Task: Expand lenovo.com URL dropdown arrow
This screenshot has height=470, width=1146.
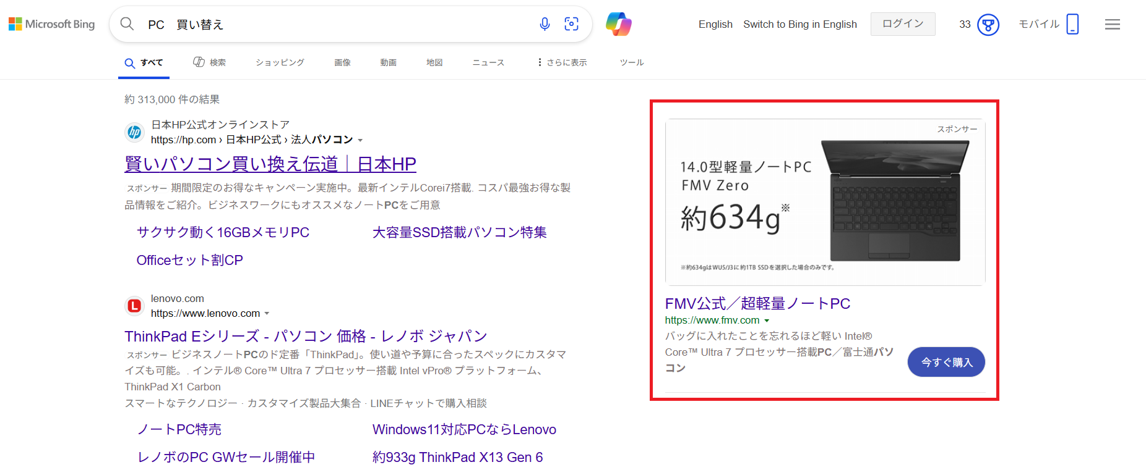Action: click(x=267, y=314)
